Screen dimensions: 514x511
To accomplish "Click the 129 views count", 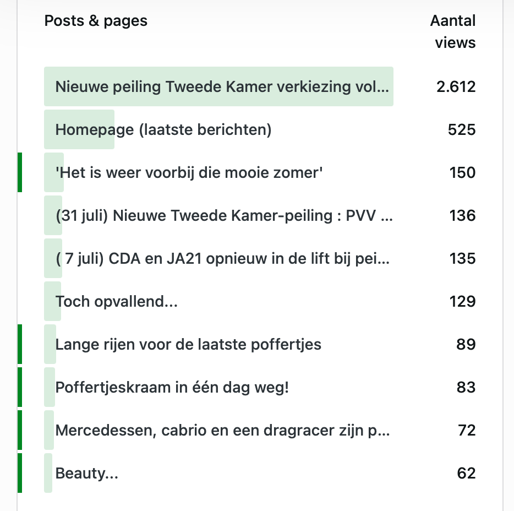I will tap(462, 302).
